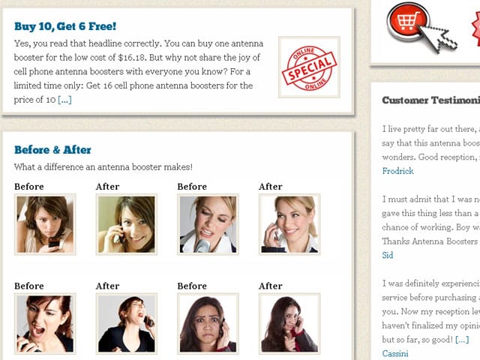Image resolution: width=480 pixels, height=360 pixels.
Task: Open the 'Before & After' heading link
Action: pyautogui.click(x=52, y=150)
